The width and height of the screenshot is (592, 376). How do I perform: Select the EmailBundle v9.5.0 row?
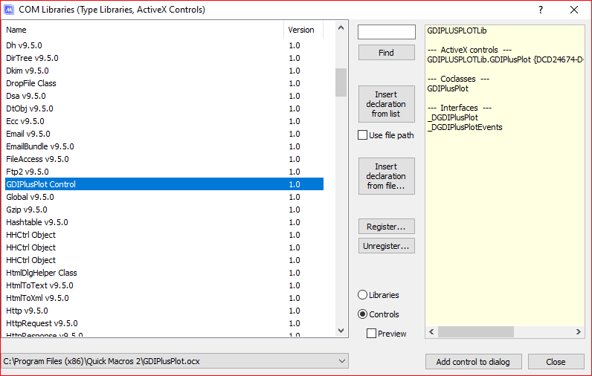click(x=164, y=146)
